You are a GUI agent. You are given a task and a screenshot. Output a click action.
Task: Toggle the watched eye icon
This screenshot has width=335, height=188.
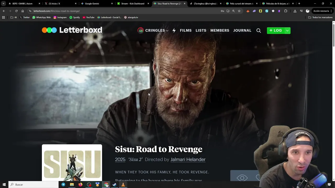tap(242, 178)
